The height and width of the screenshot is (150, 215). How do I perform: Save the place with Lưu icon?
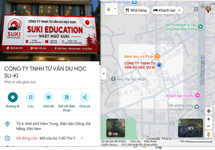31,97
